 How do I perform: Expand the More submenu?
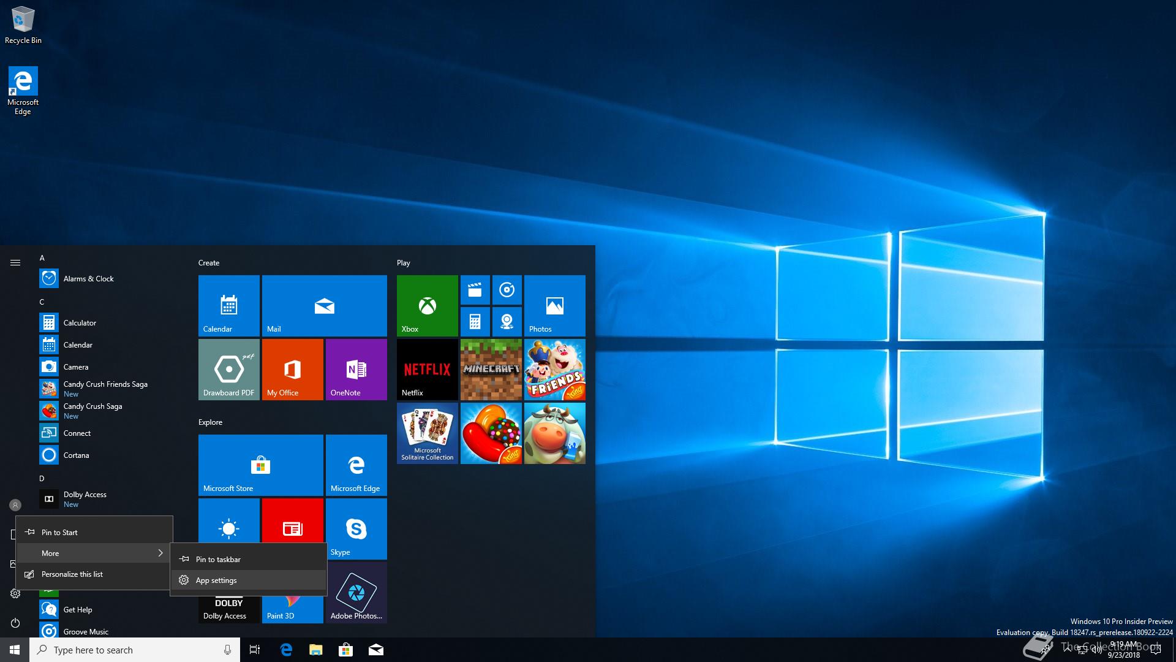94,553
